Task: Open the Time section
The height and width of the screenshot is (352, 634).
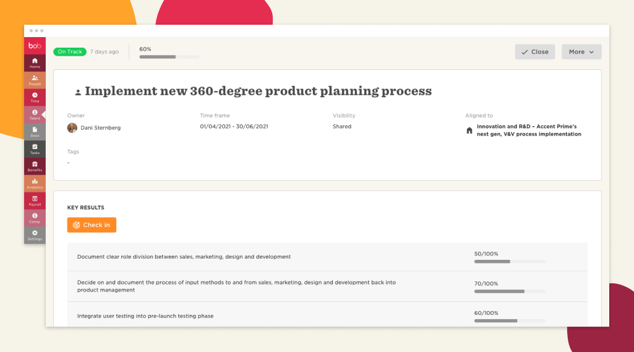Action: [35, 98]
